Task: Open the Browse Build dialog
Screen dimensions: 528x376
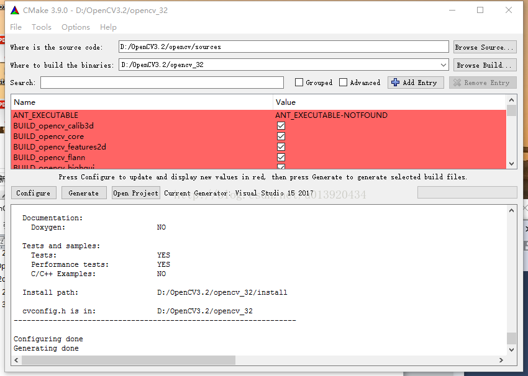Action: pos(485,65)
